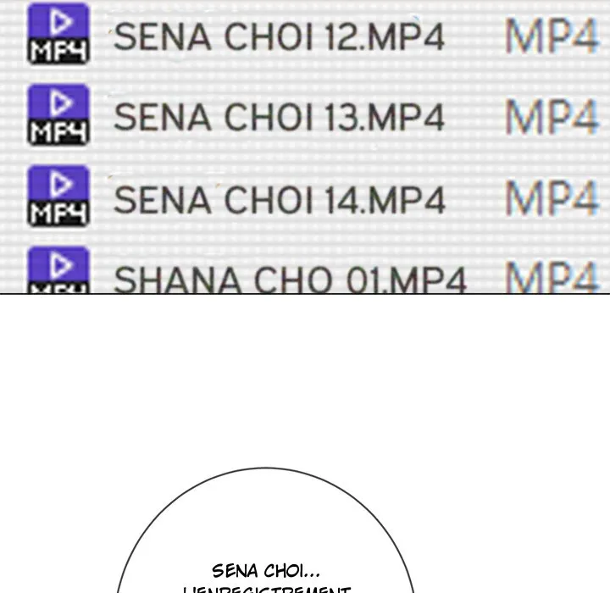Image resolution: width=610 pixels, height=593 pixels.
Task: Select the SHANA CHO 01 file icon
Action: [x=58, y=271]
